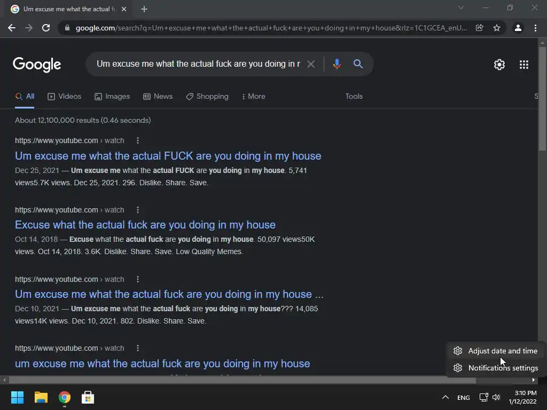Open File Explorer from the taskbar
The width and height of the screenshot is (547, 410).
[41, 397]
